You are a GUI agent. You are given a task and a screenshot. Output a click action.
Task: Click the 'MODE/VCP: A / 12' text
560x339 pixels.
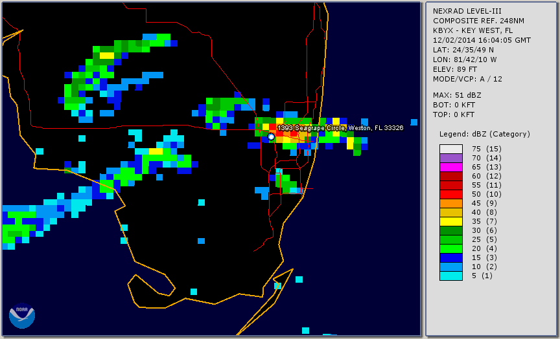coord(467,79)
